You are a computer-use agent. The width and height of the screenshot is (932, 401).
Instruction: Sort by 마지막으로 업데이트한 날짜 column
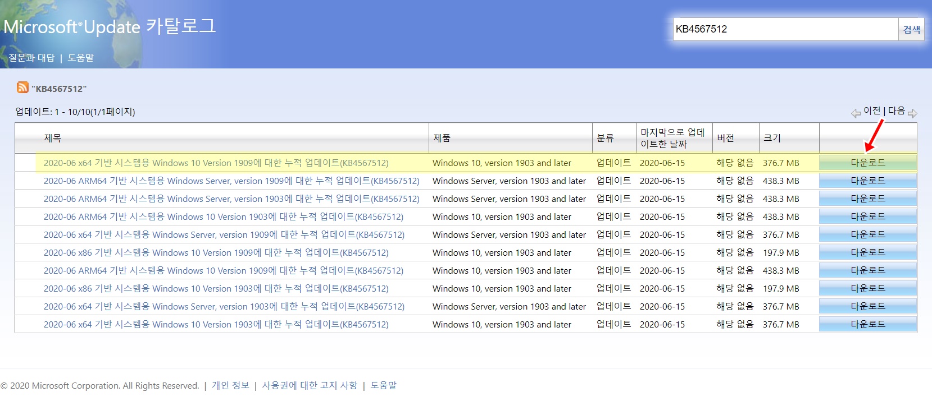click(672, 138)
